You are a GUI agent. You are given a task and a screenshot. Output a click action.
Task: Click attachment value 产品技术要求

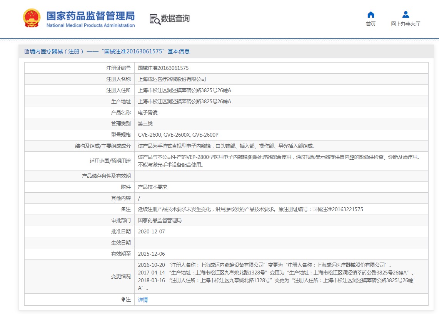(153, 187)
